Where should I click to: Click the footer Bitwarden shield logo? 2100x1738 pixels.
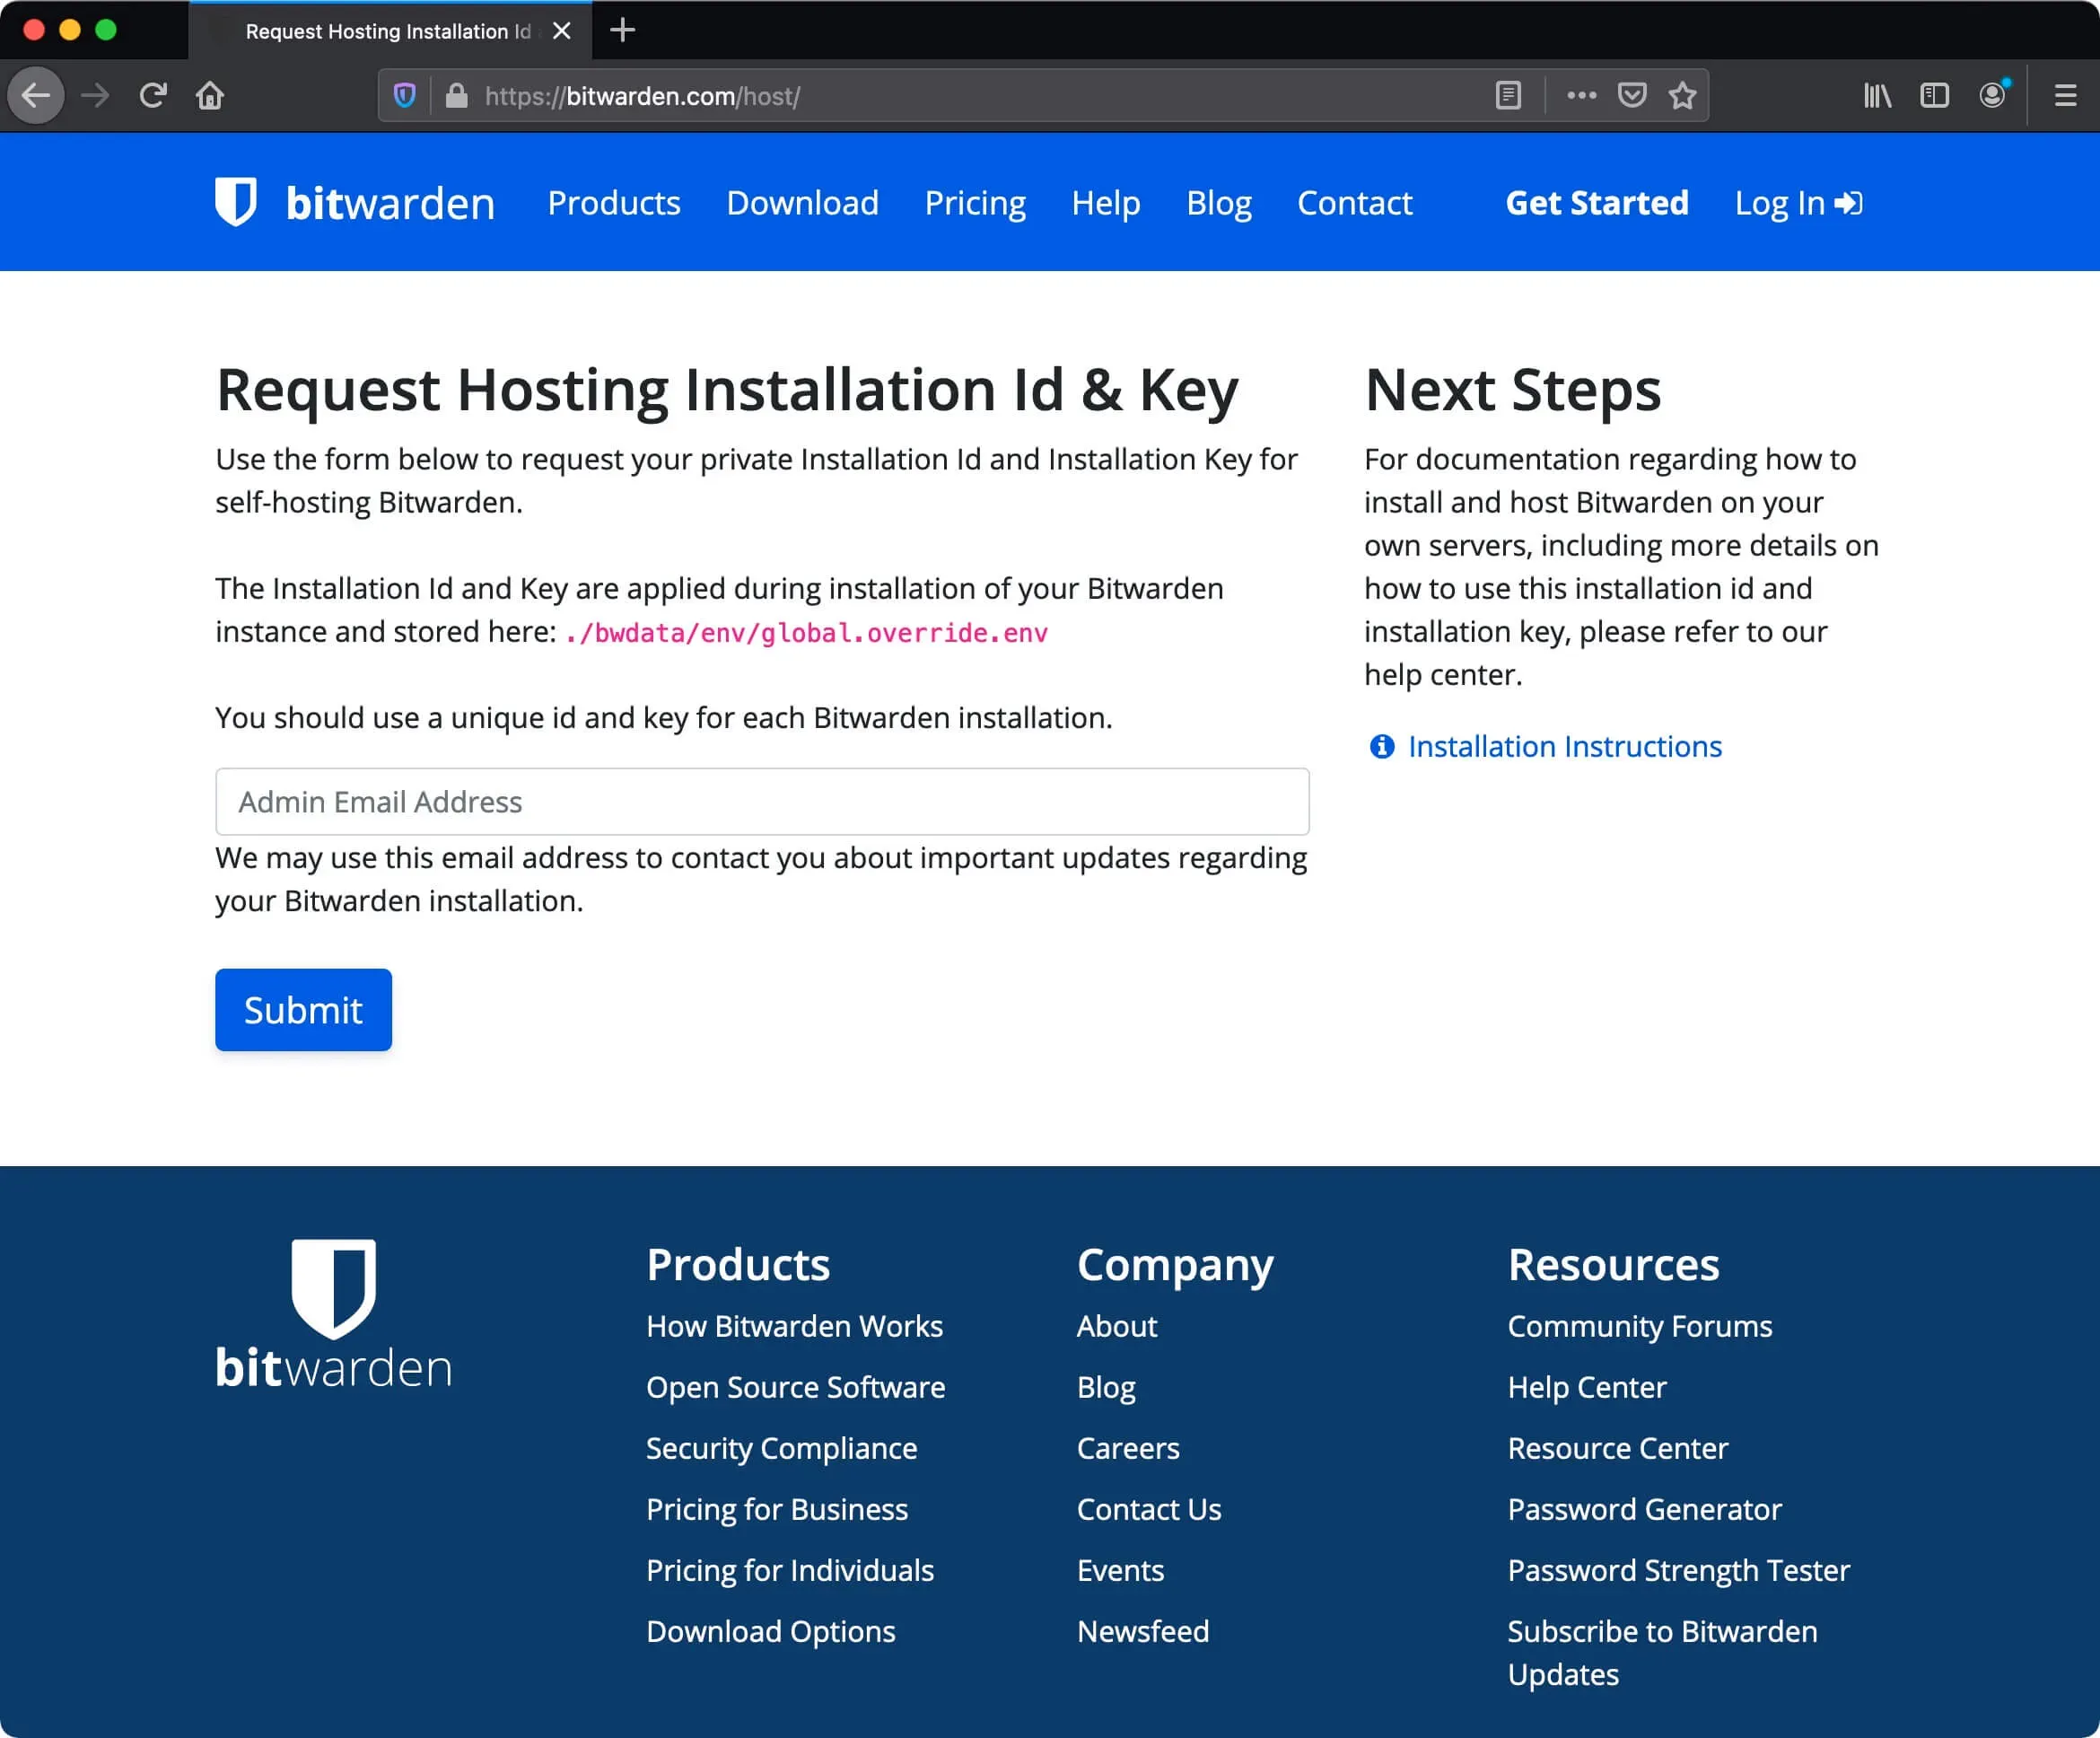click(x=334, y=1289)
